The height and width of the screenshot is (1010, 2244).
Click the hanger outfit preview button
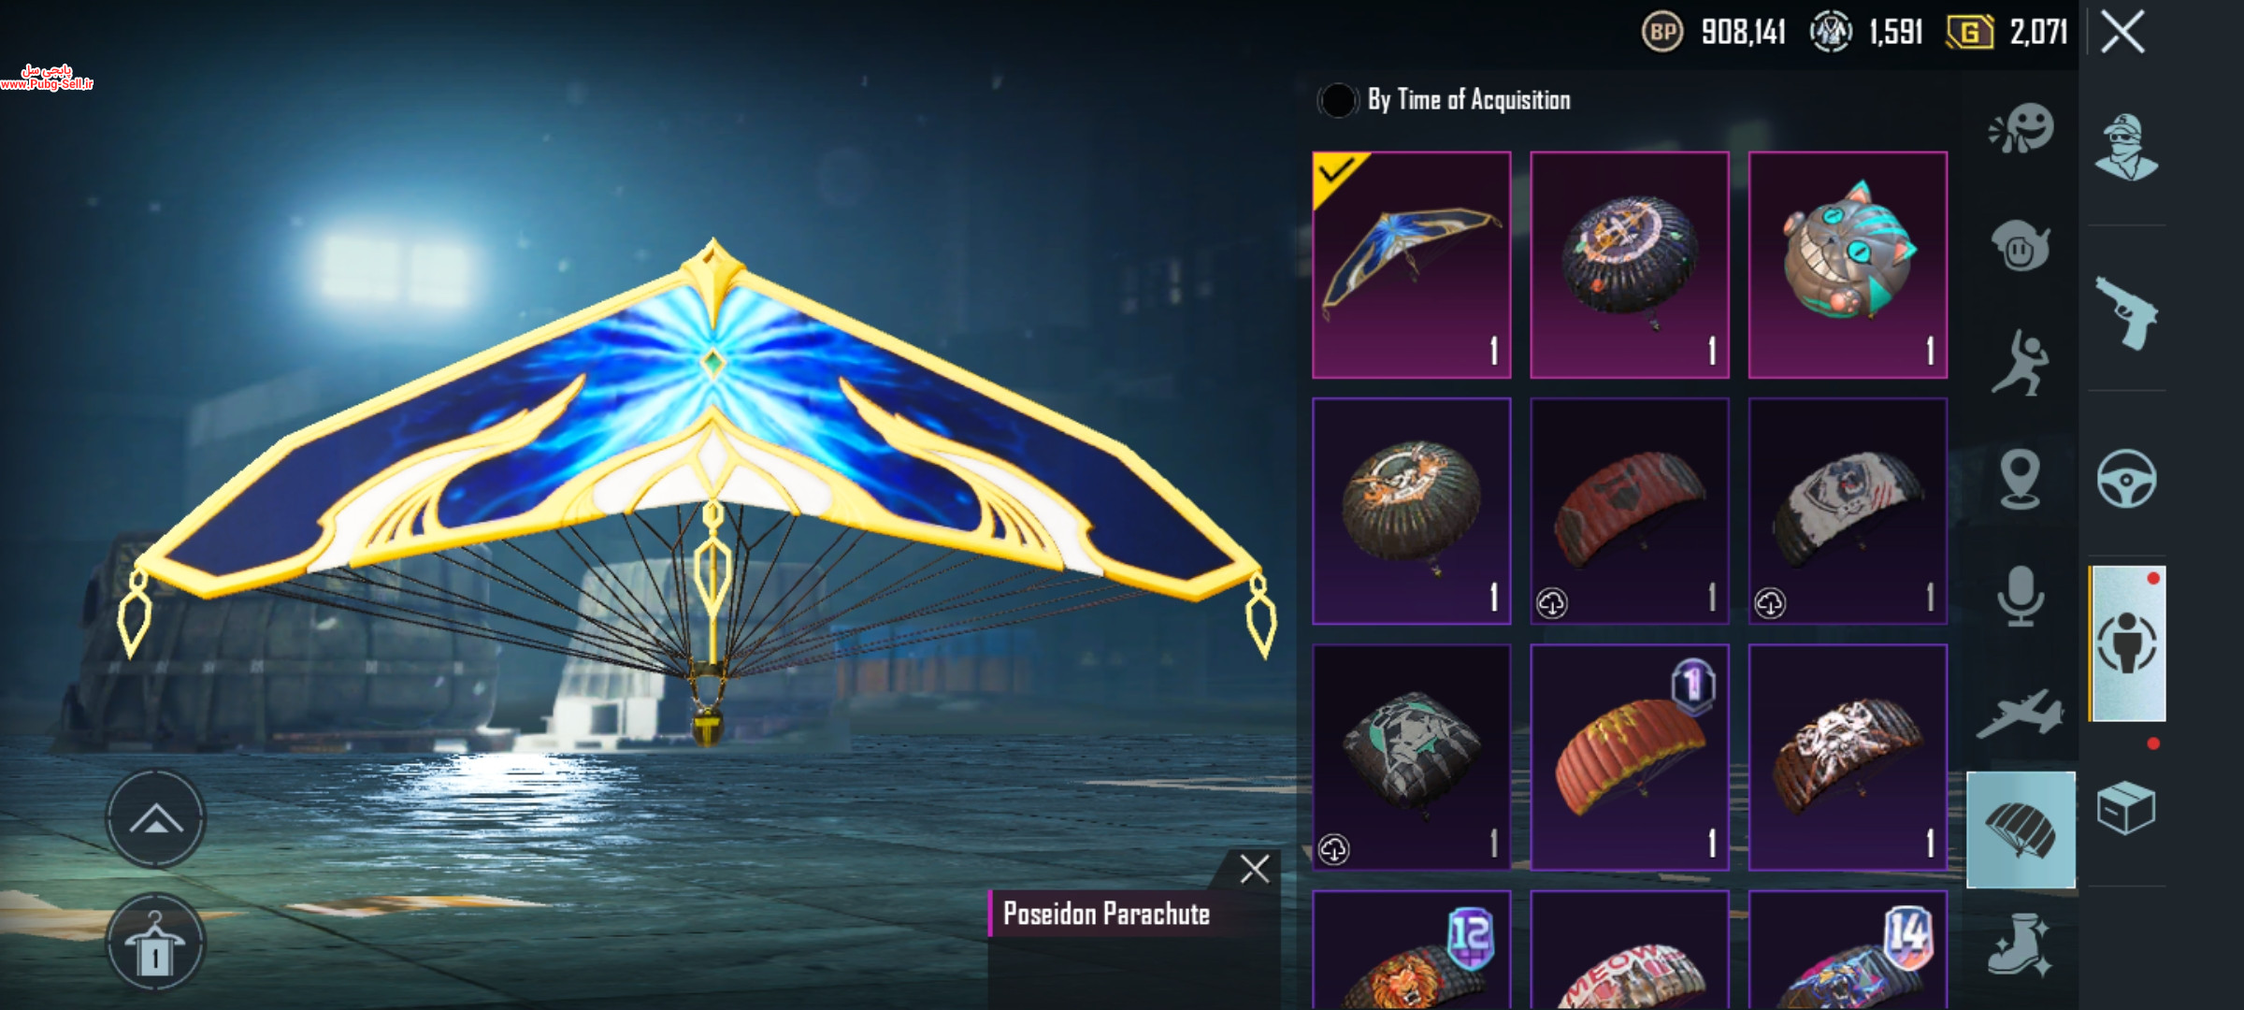[x=155, y=943]
